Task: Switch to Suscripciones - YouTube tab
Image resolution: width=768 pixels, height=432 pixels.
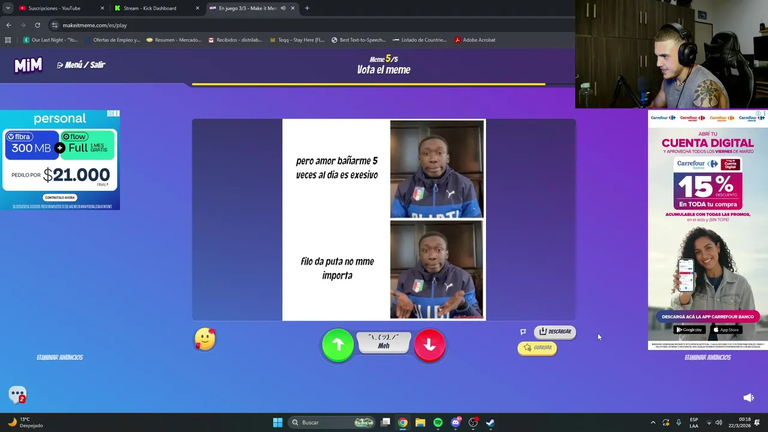Action: point(54,8)
